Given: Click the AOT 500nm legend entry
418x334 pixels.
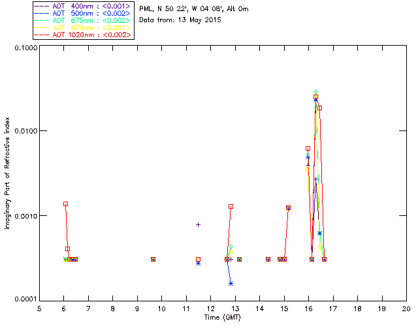Looking at the screenshot, I should [83, 13].
